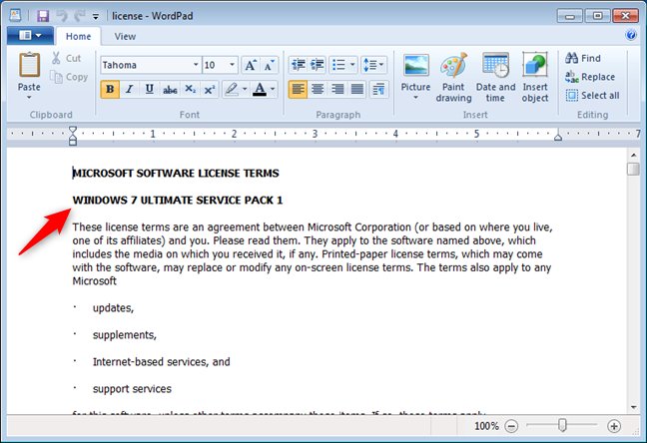The height and width of the screenshot is (443, 647).
Task: Toggle Italic formatting
Action: point(129,89)
